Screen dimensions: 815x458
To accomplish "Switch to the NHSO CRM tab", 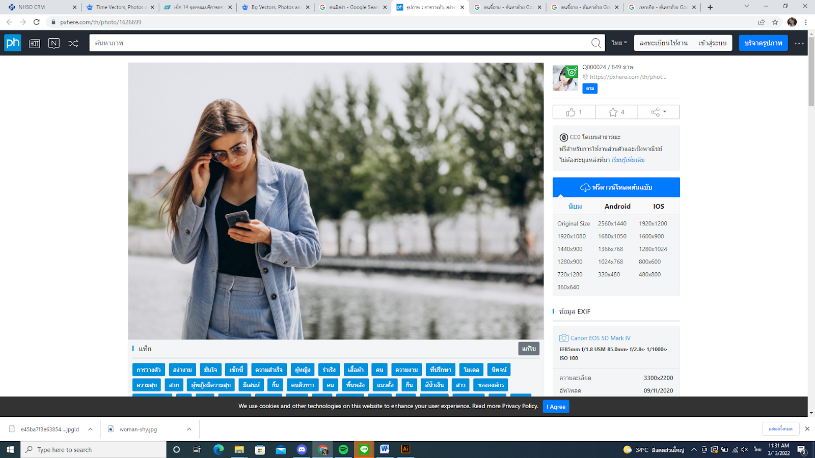I will (x=41, y=7).
